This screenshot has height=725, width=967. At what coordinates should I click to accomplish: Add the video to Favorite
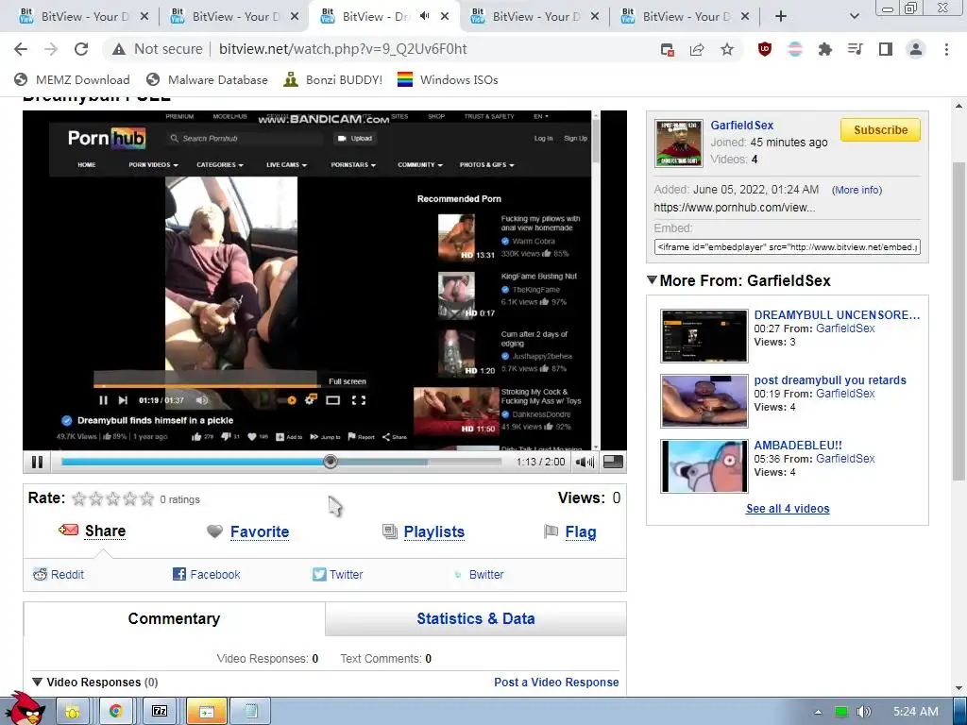[260, 531]
